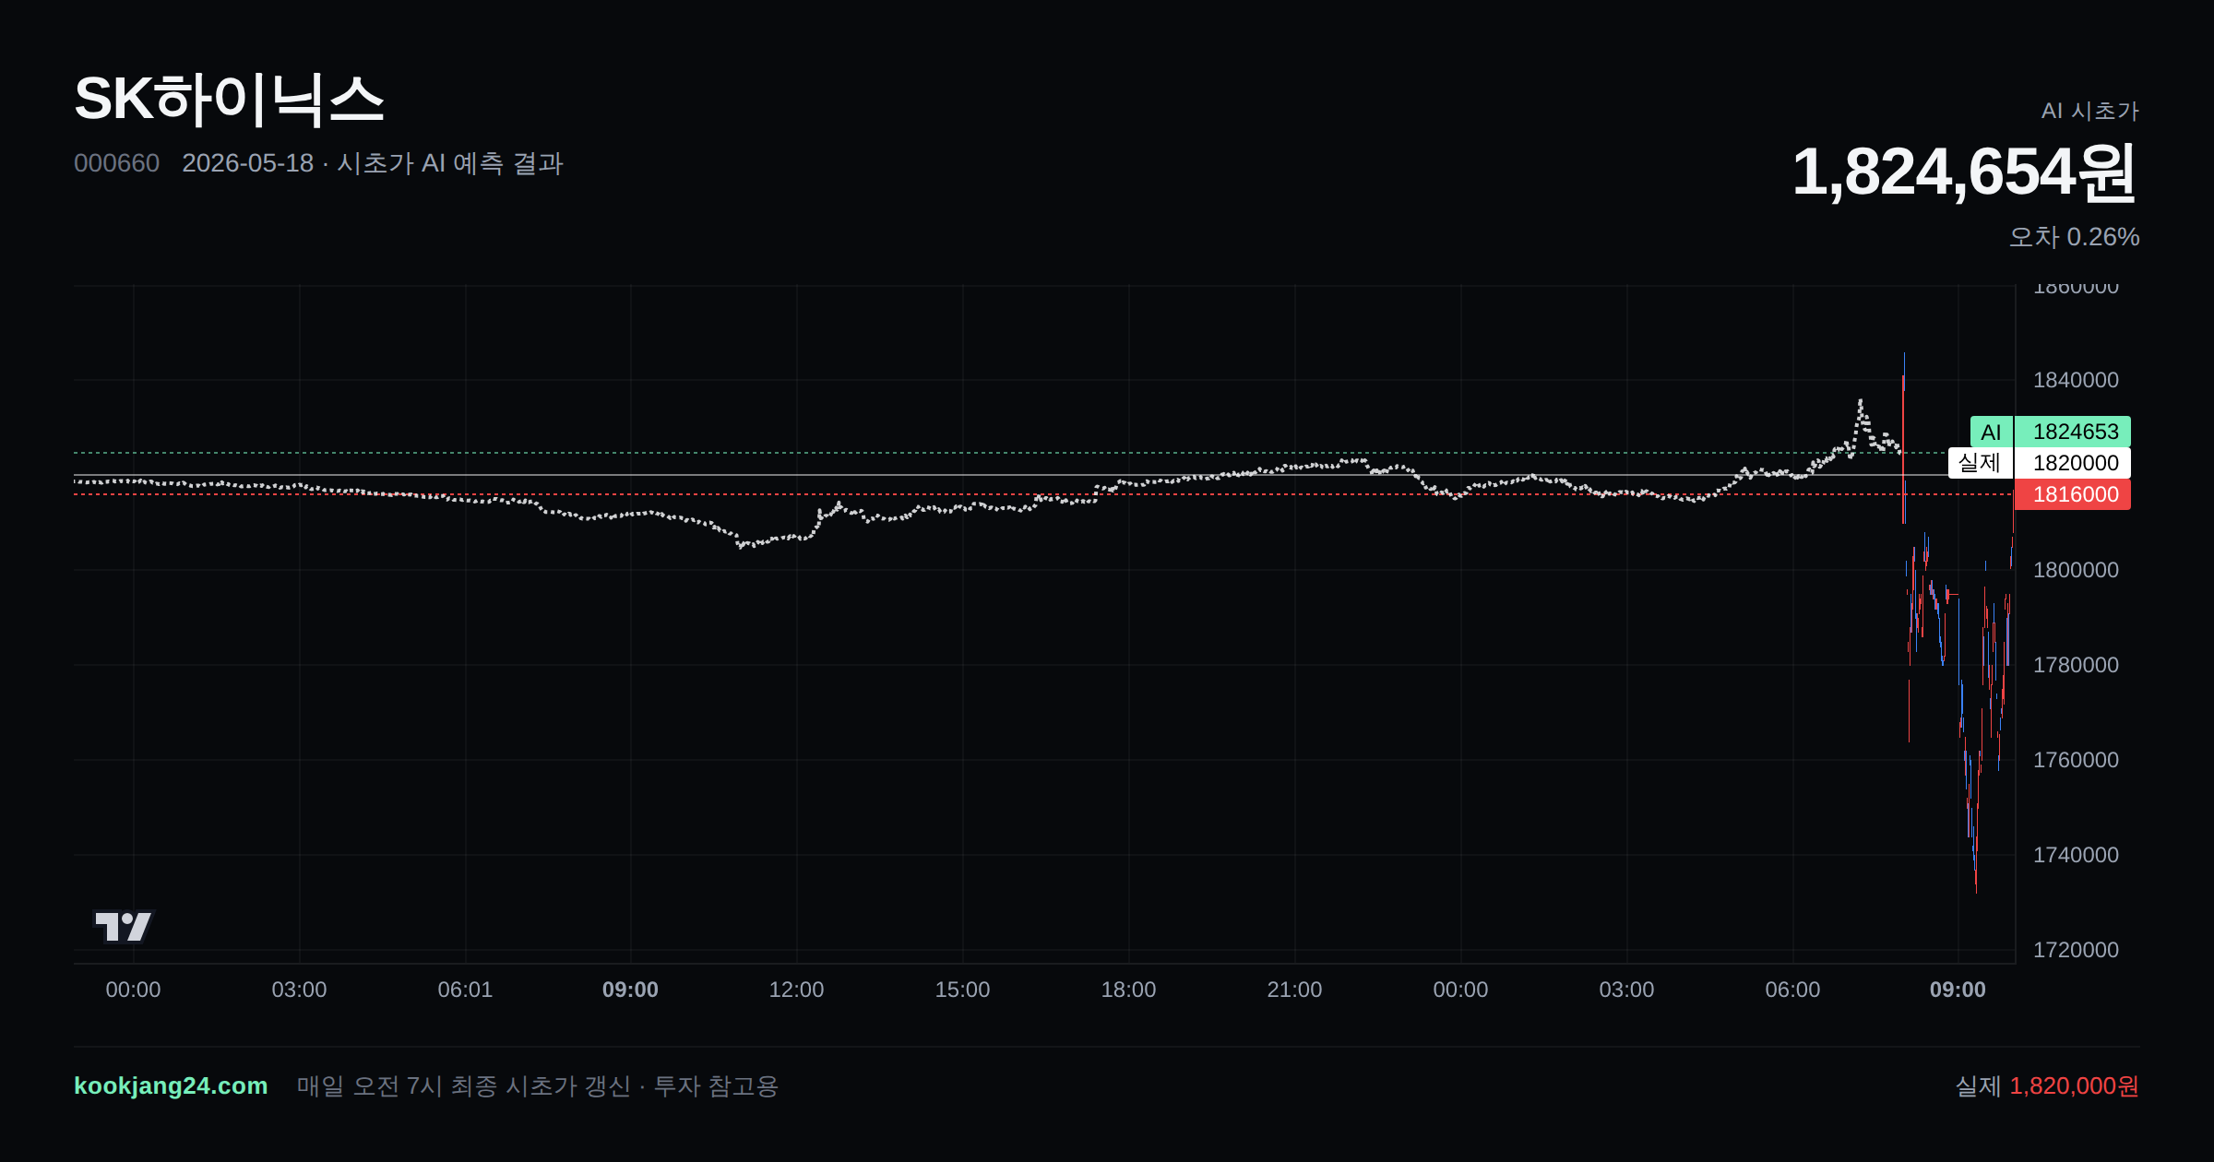Click the 21:00 time axis label
Screen dimensions: 2214x1162
pos(1294,990)
